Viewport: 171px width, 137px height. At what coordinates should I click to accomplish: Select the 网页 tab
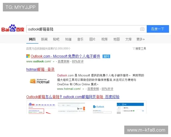click(32, 39)
